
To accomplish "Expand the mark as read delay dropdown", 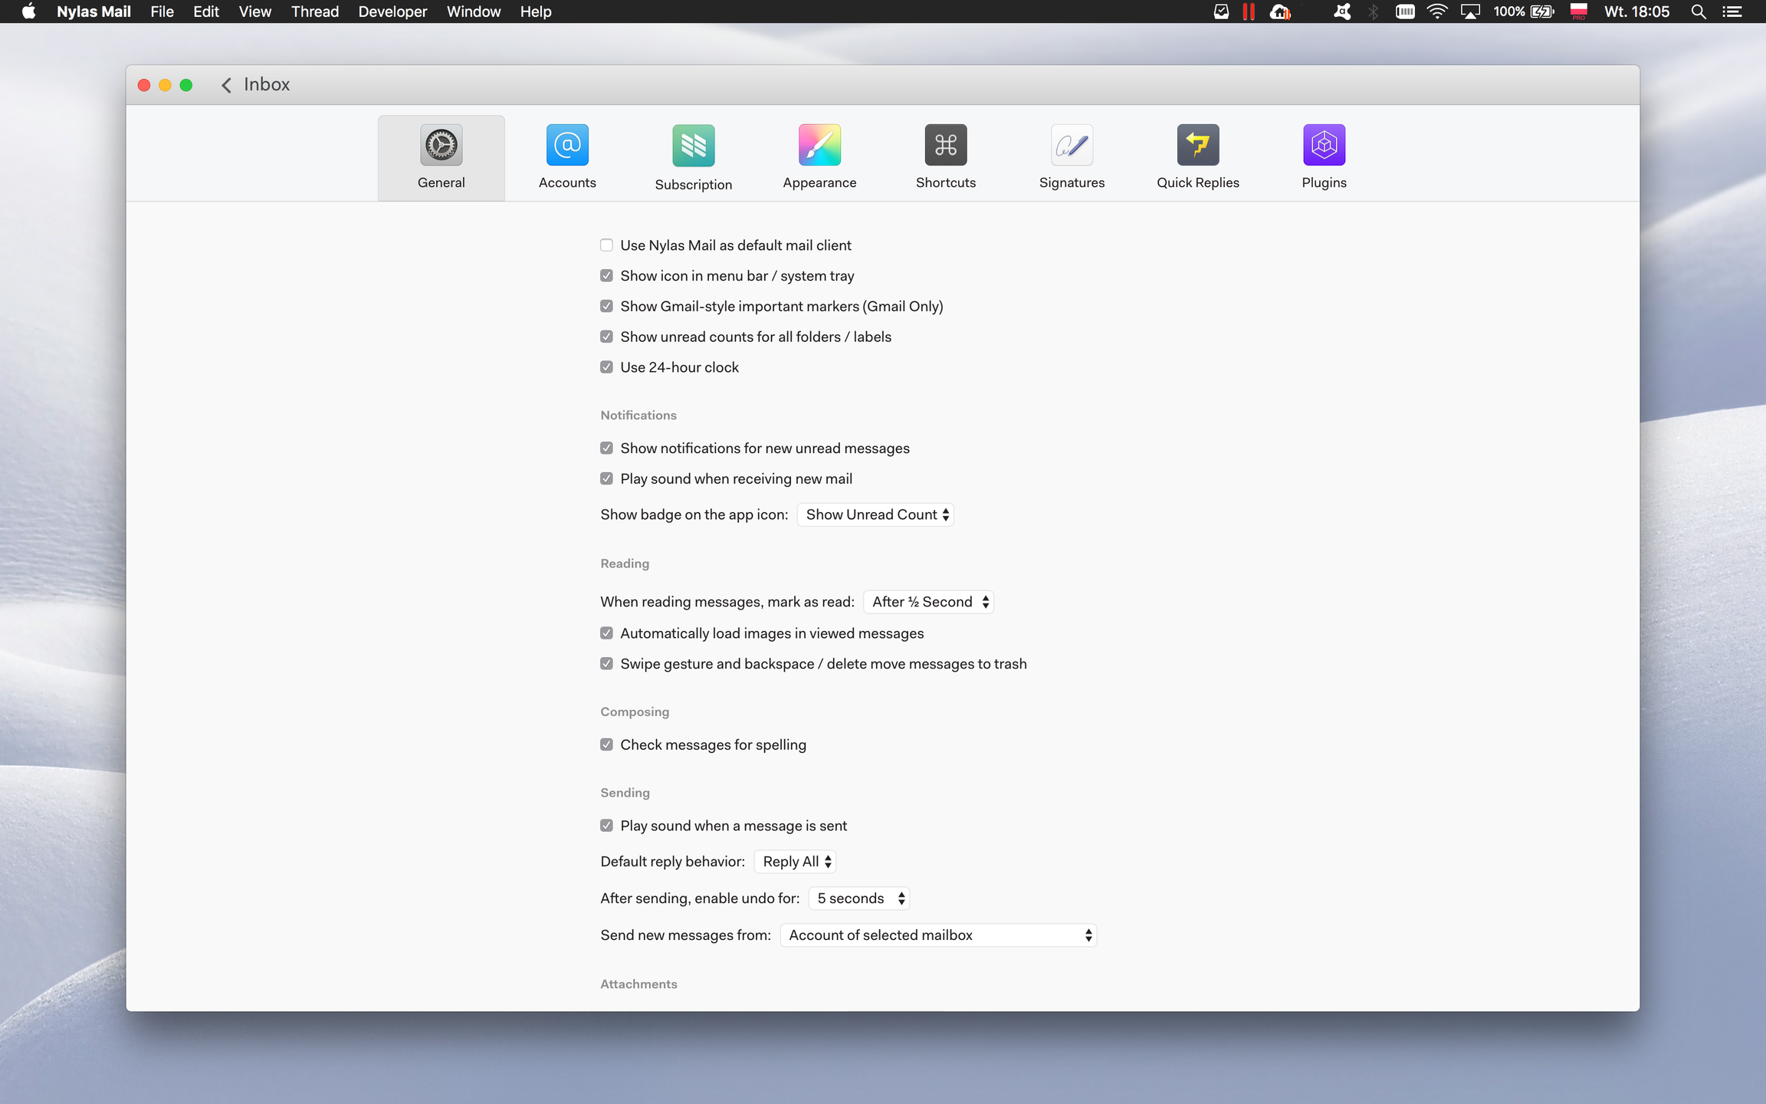I will (928, 602).
